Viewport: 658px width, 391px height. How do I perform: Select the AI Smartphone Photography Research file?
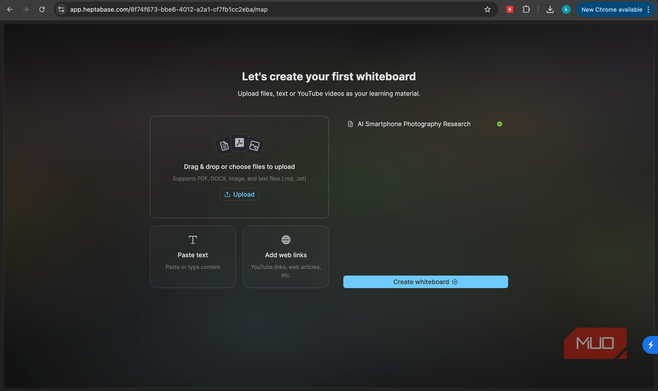pos(425,124)
